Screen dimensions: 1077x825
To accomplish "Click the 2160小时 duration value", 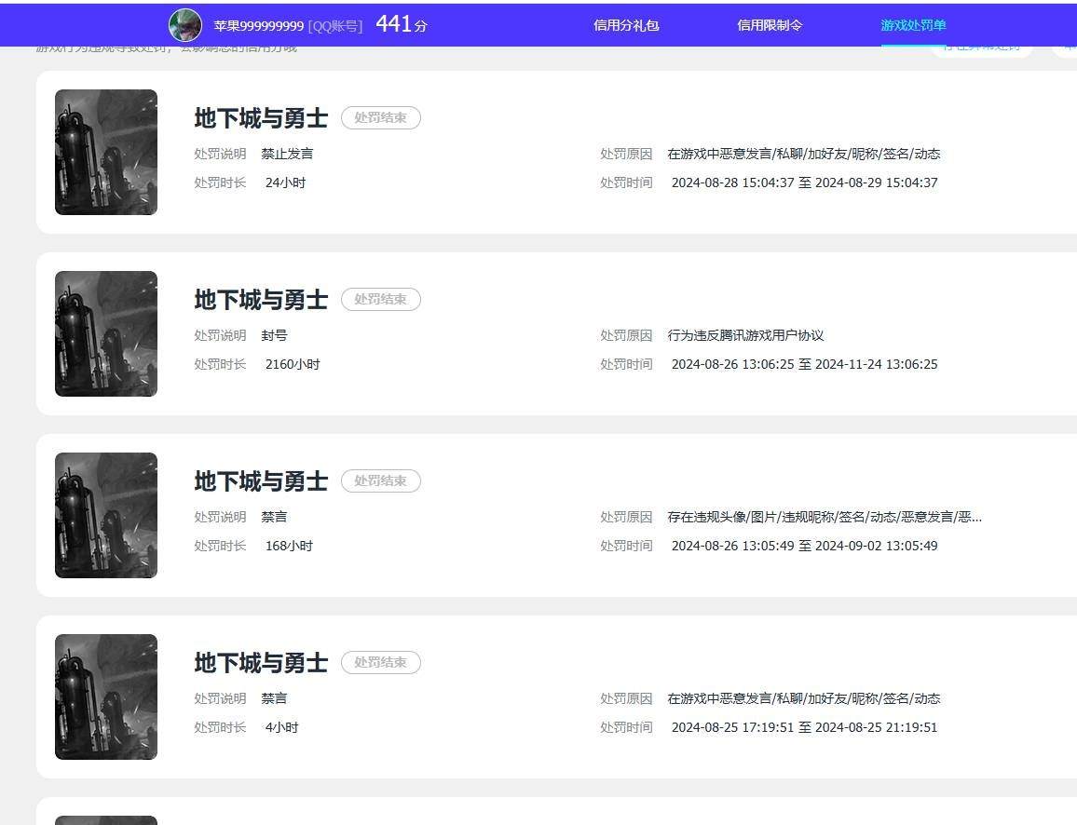I will (293, 364).
